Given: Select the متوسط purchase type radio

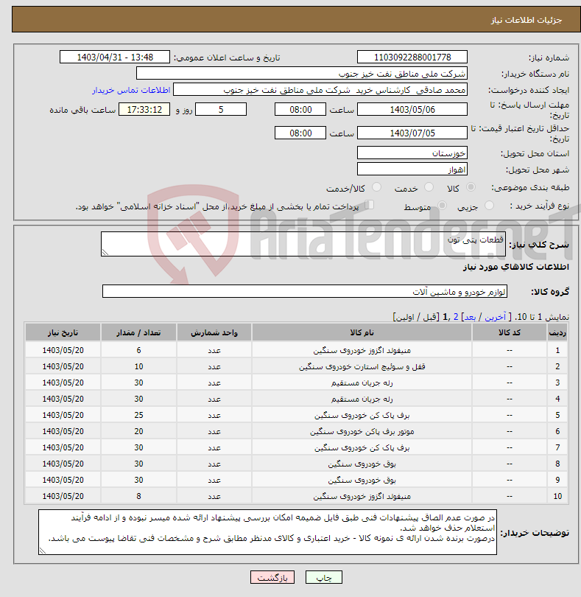Looking at the screenshot, I should pyautogui.click(x=442, y=206).
